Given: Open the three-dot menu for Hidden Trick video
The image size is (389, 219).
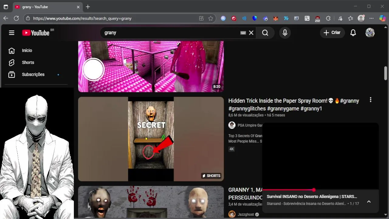Looking at the screenshot, I should [370, 100].
